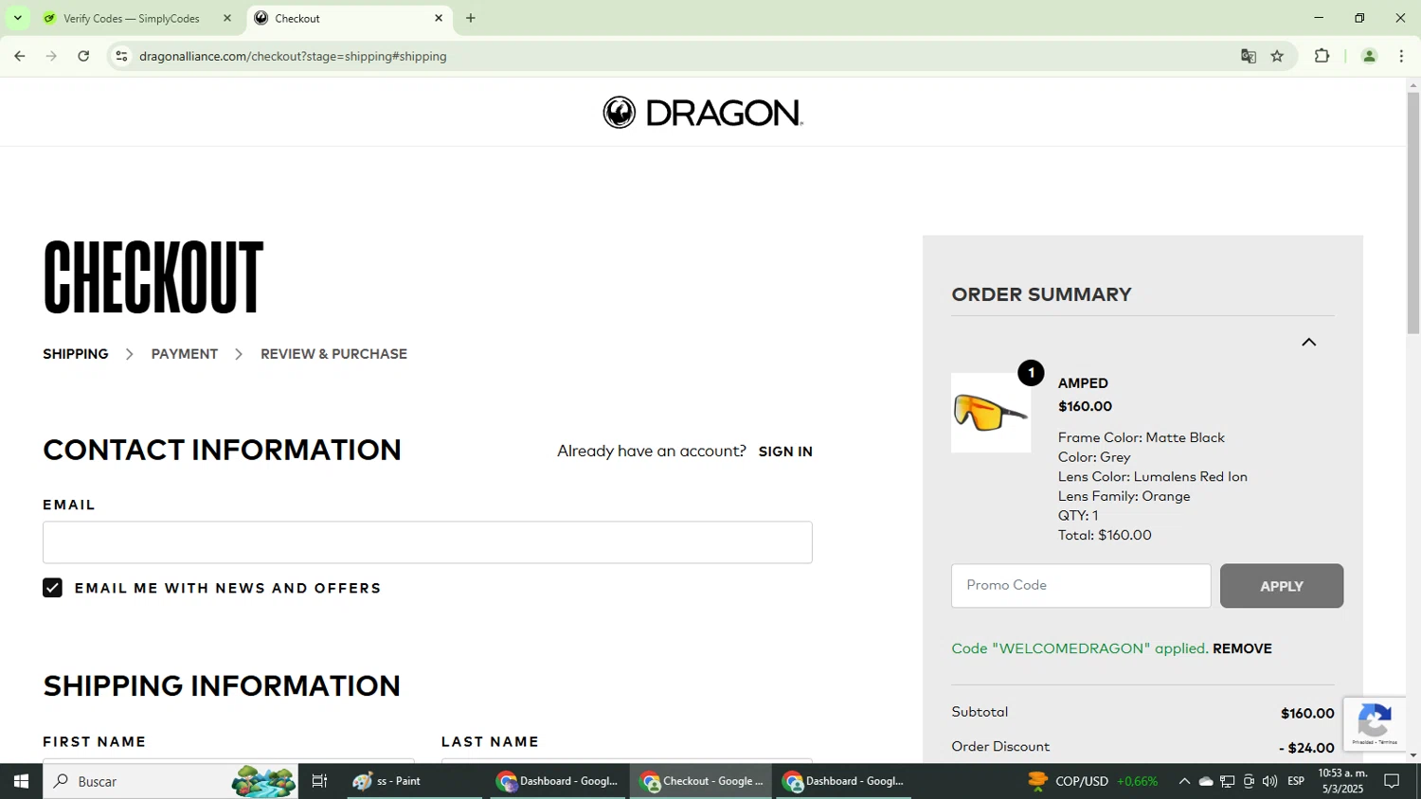Go back with browser back arrow
This screenshot has height=799, width=1421.
click(20, 56)
